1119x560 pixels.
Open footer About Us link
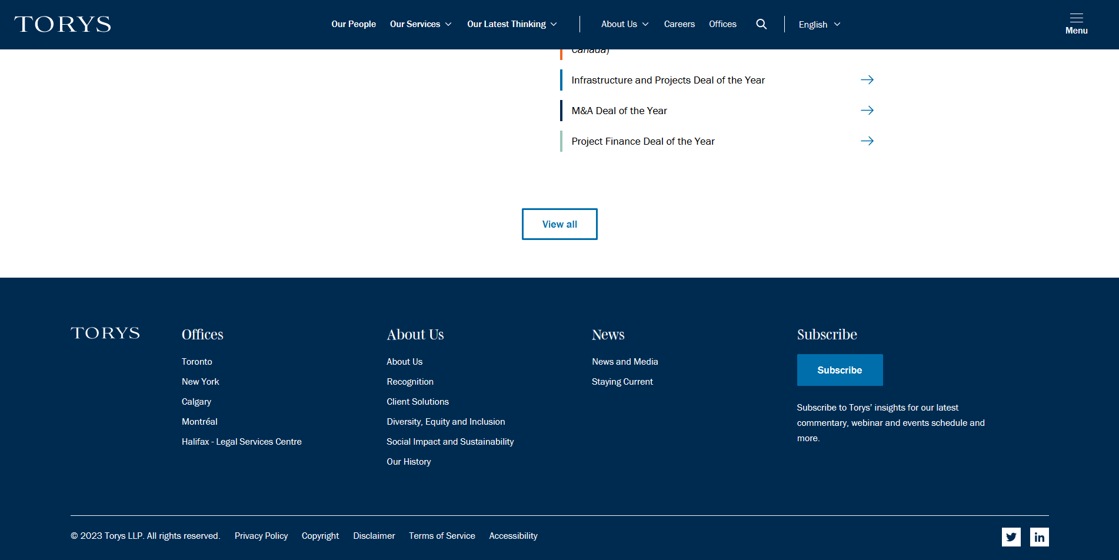click(405, 362)
